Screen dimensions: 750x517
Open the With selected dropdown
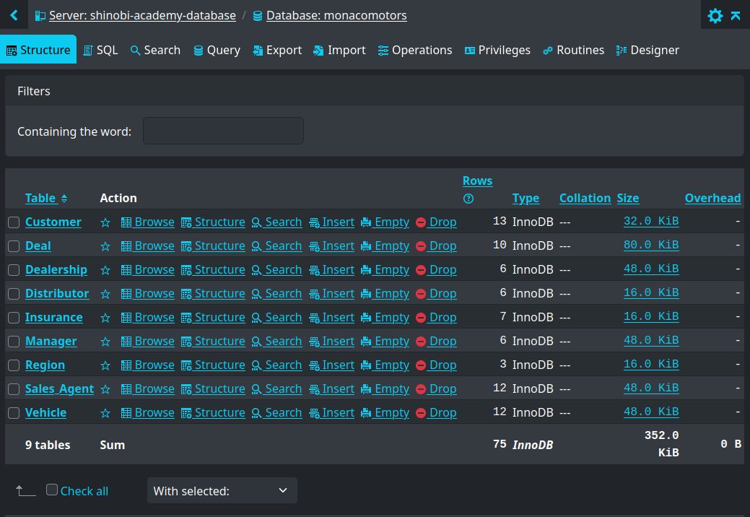pyautogui.click(x=222, y=490)
